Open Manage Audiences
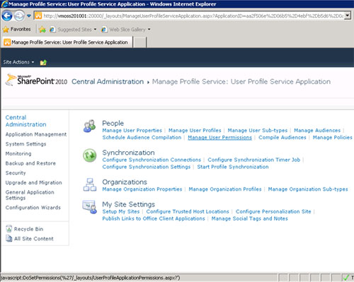 pos(317,130)
